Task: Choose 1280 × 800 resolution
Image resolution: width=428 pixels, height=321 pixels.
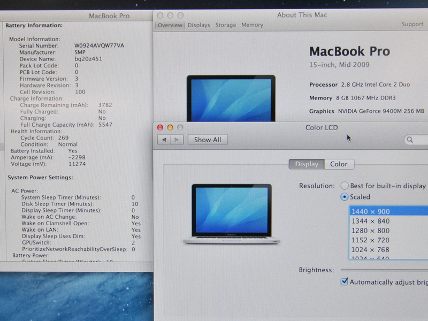Action: (388, 231)
